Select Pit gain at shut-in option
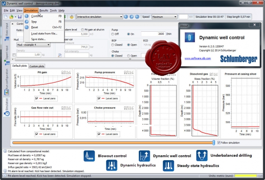265x180 pixels. click(x=82, y=30)
